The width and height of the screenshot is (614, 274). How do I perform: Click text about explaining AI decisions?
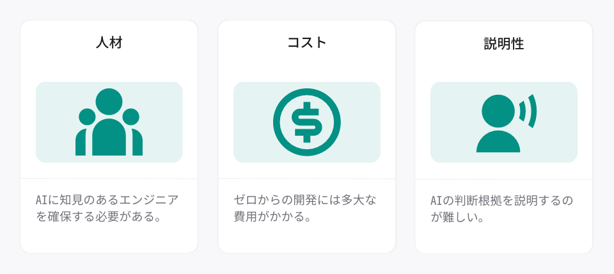click(x=502, y=209)
